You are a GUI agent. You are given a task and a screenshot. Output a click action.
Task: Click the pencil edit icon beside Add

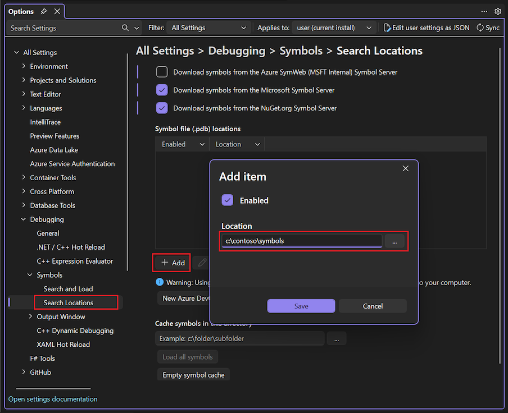click(202, 262)
